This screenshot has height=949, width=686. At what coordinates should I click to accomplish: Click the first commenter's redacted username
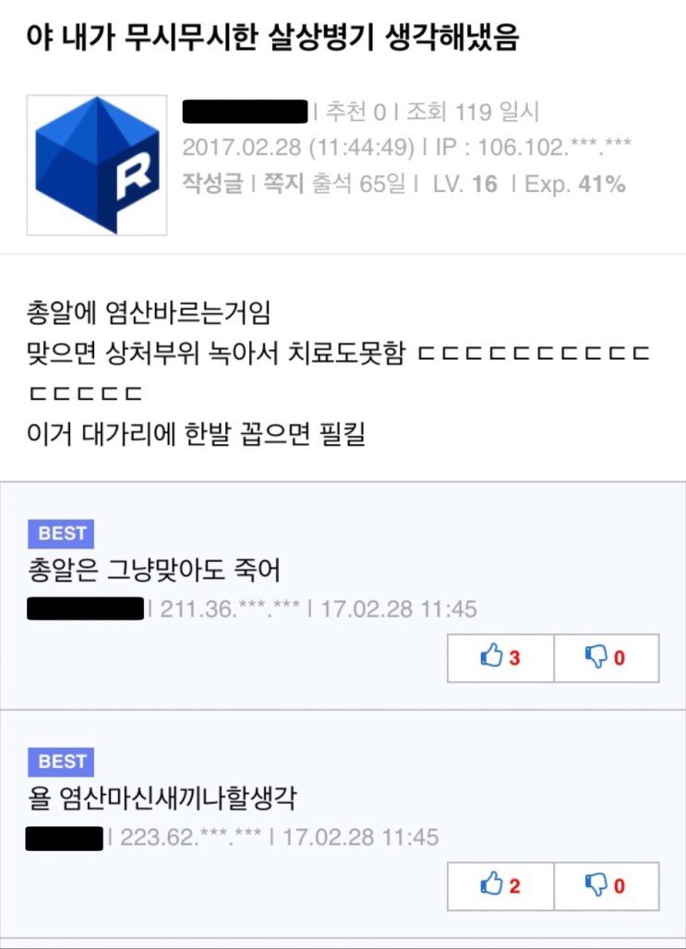[x=85, y=608]
